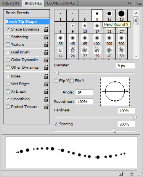Enable Airbrush checkbox

click(8, 92)
